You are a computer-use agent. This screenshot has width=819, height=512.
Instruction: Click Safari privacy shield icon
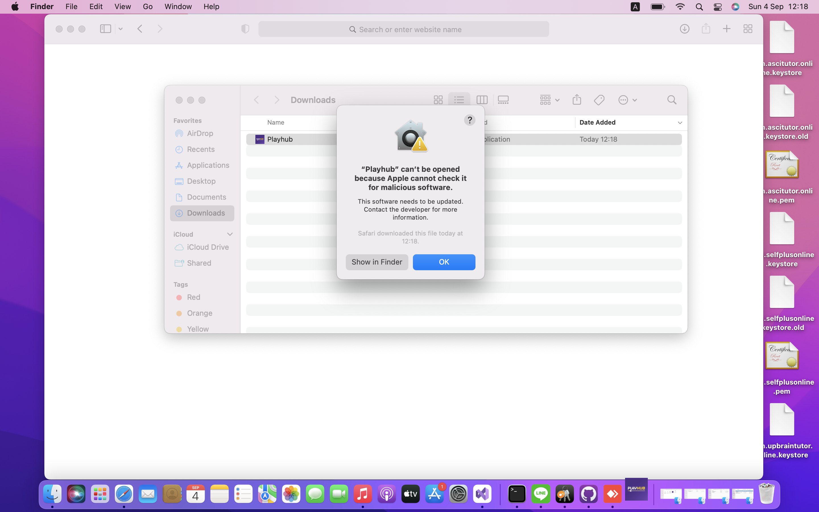tap(245, 29)
